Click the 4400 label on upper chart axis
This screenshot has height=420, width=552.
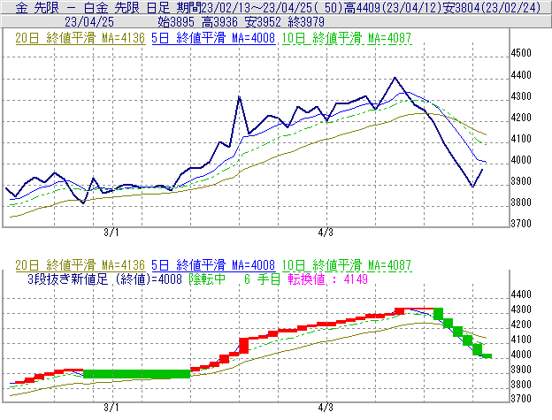(x=521, y=75)
